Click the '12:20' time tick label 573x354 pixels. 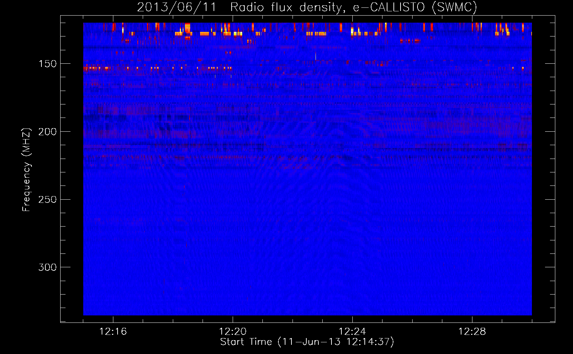[233, 332]
